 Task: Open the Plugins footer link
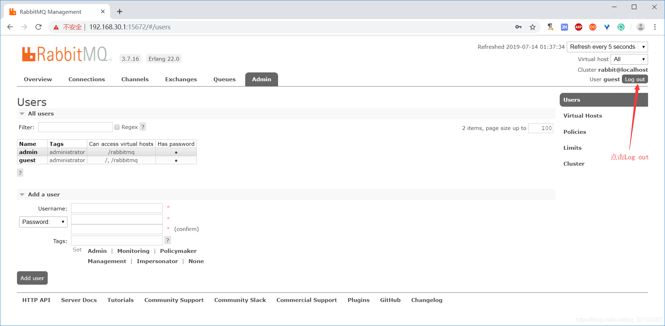(x=358, y=300)
